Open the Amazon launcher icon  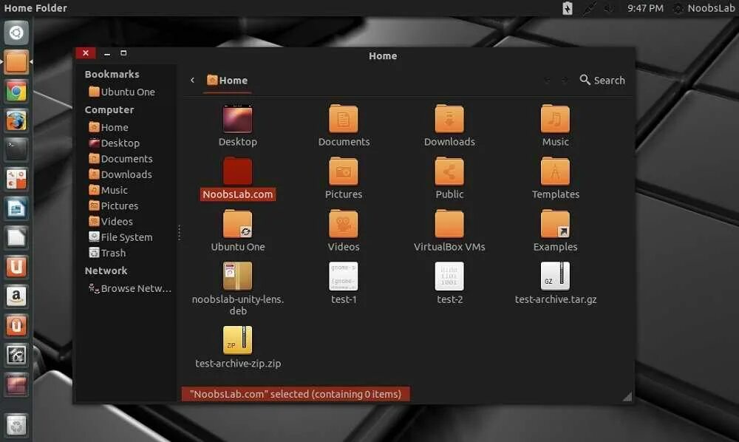(x=16, y=296)
